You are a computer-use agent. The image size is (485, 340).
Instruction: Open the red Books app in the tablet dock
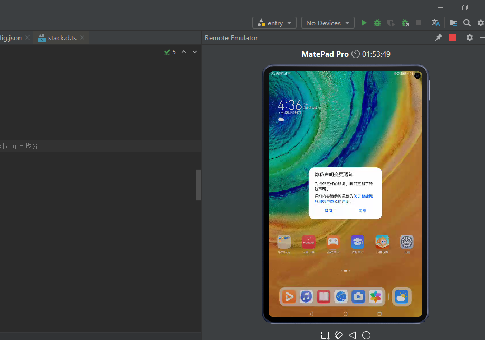pos(324,297)
